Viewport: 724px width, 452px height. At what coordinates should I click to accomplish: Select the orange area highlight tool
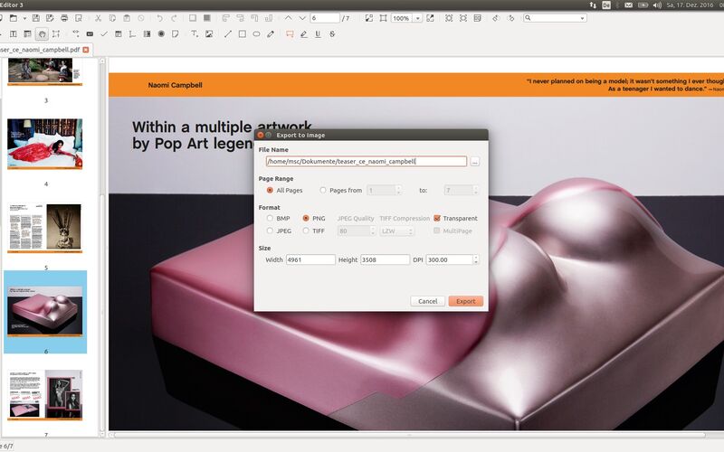290,34
